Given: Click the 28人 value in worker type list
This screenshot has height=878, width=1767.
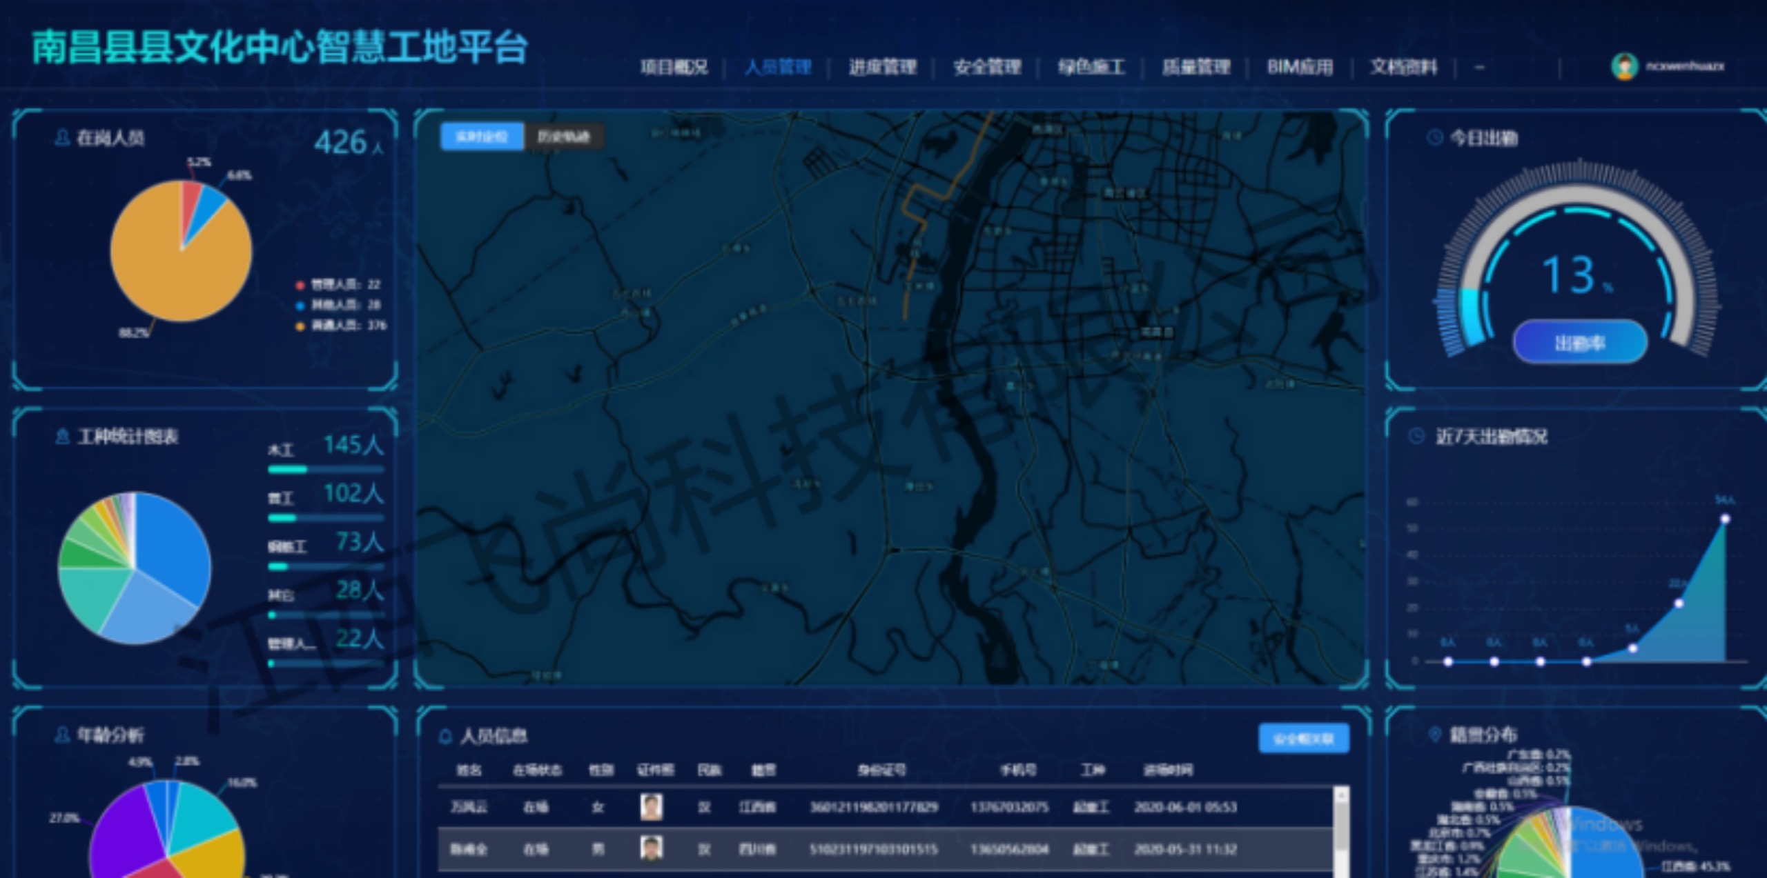Looking at the screenshot, I should (x=360, y=590).
